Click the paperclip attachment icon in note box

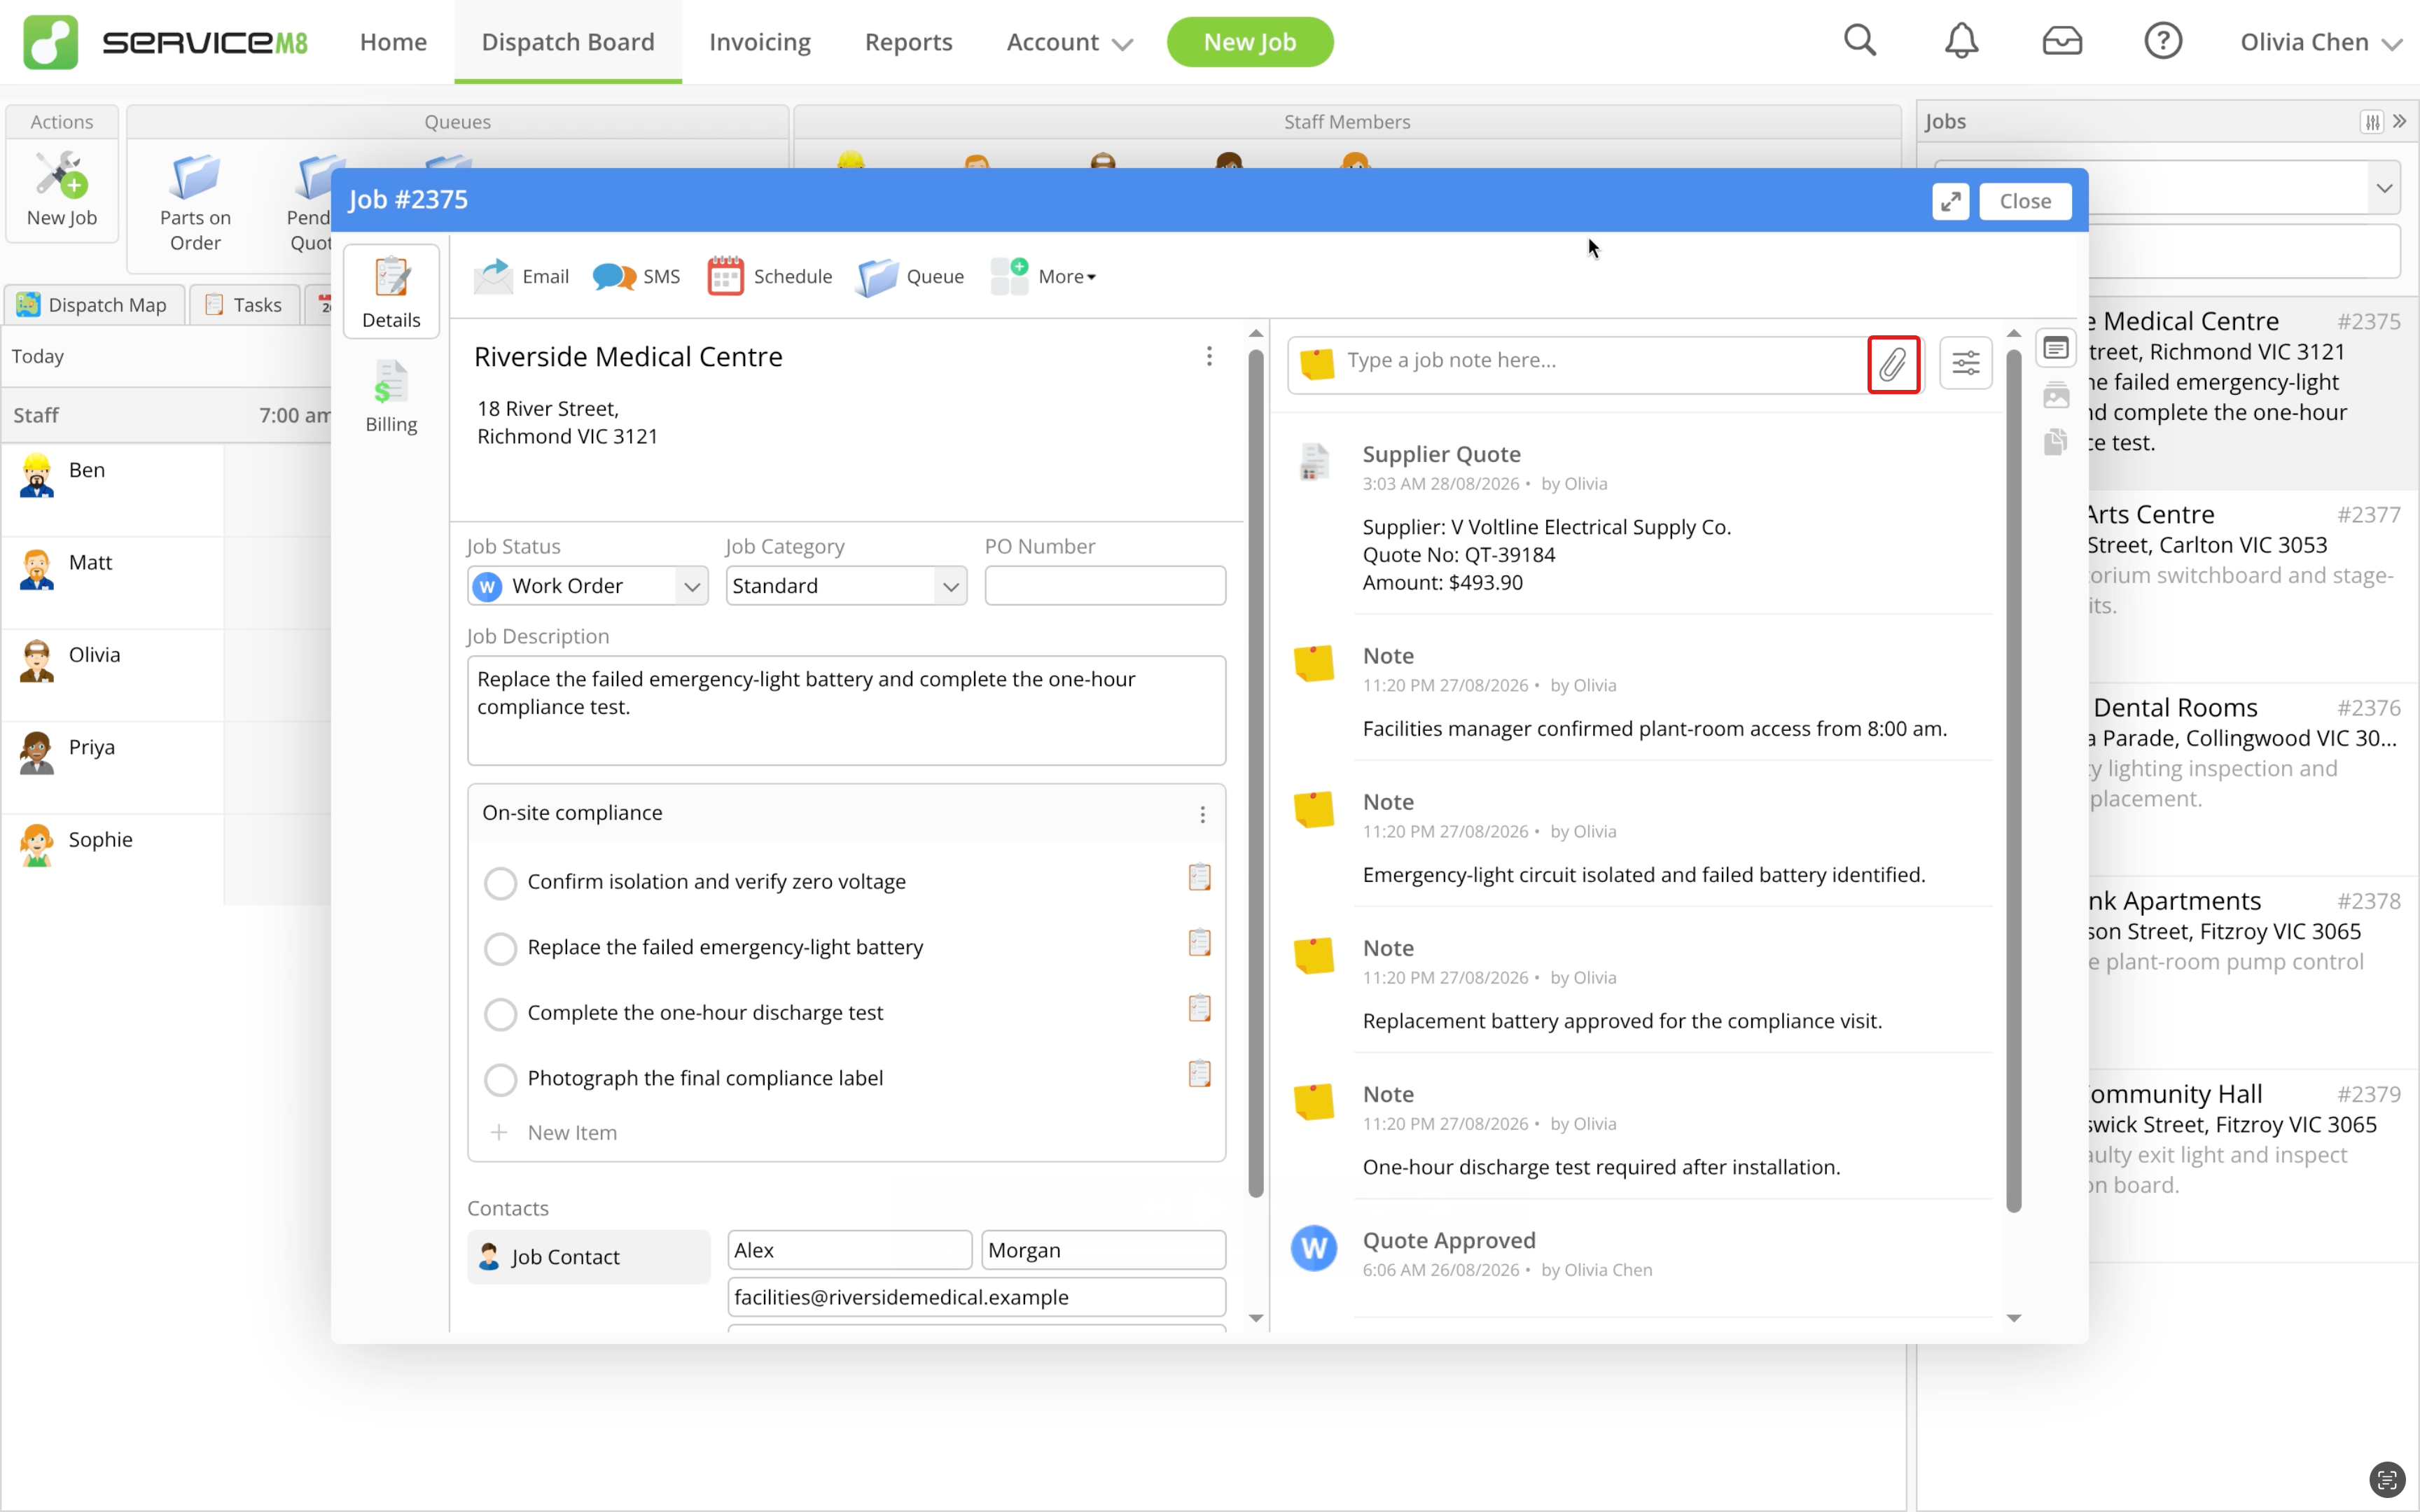click(x=1893, y=364)
